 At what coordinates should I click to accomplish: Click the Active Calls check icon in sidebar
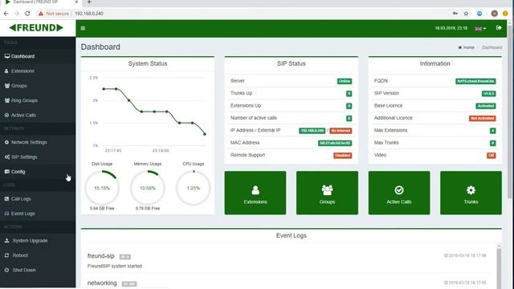coord(6,116)
